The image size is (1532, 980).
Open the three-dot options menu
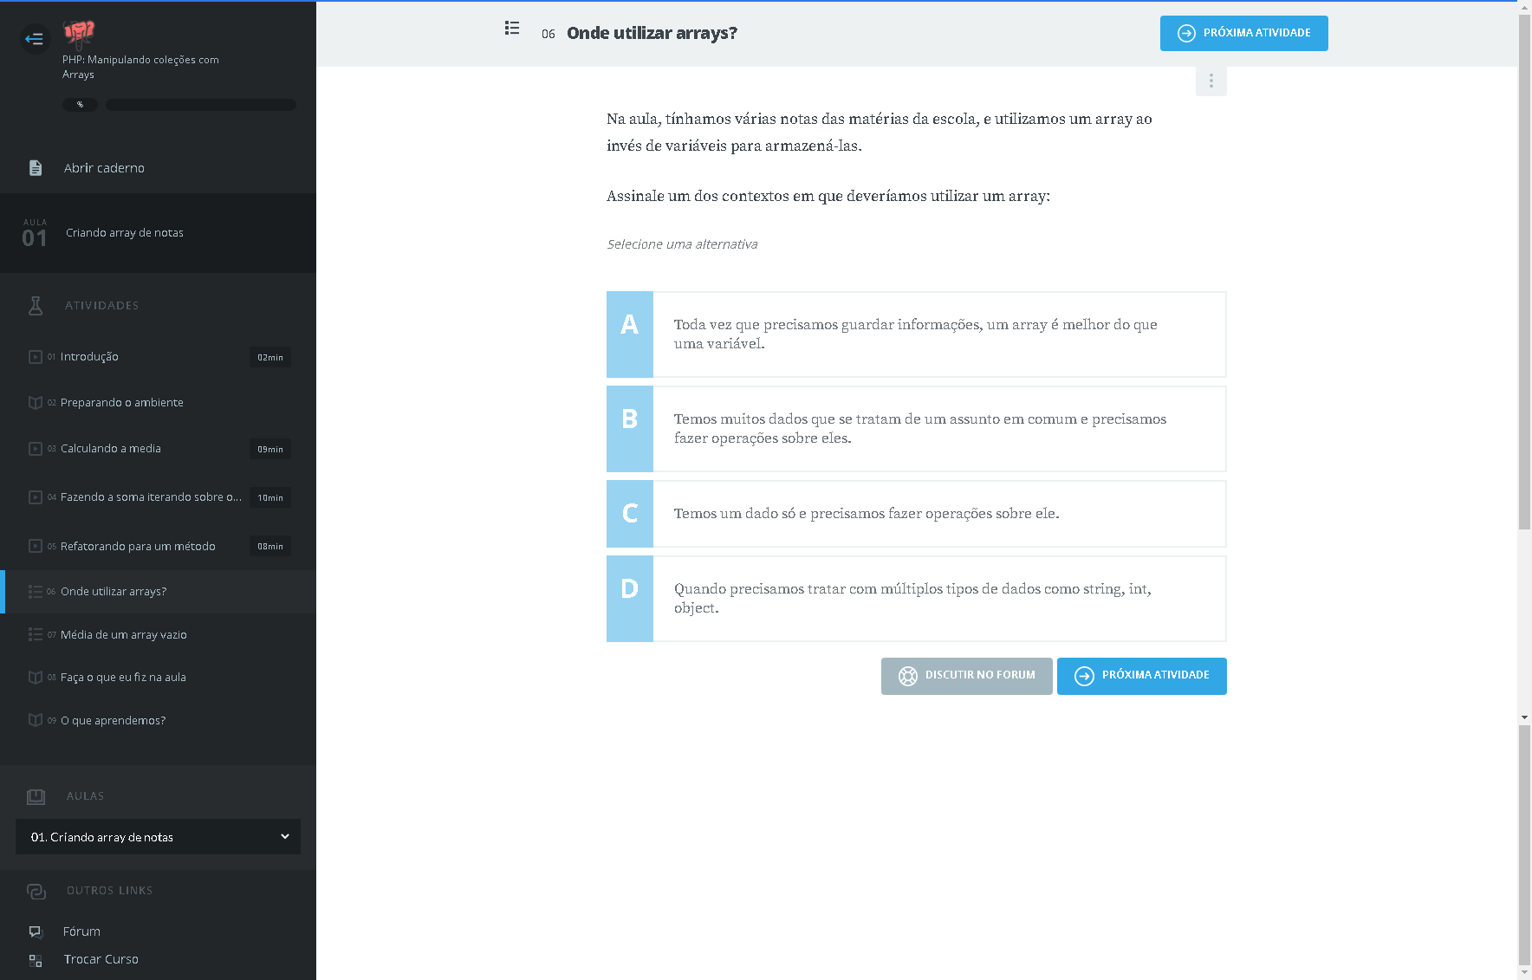coord(1211,81)
